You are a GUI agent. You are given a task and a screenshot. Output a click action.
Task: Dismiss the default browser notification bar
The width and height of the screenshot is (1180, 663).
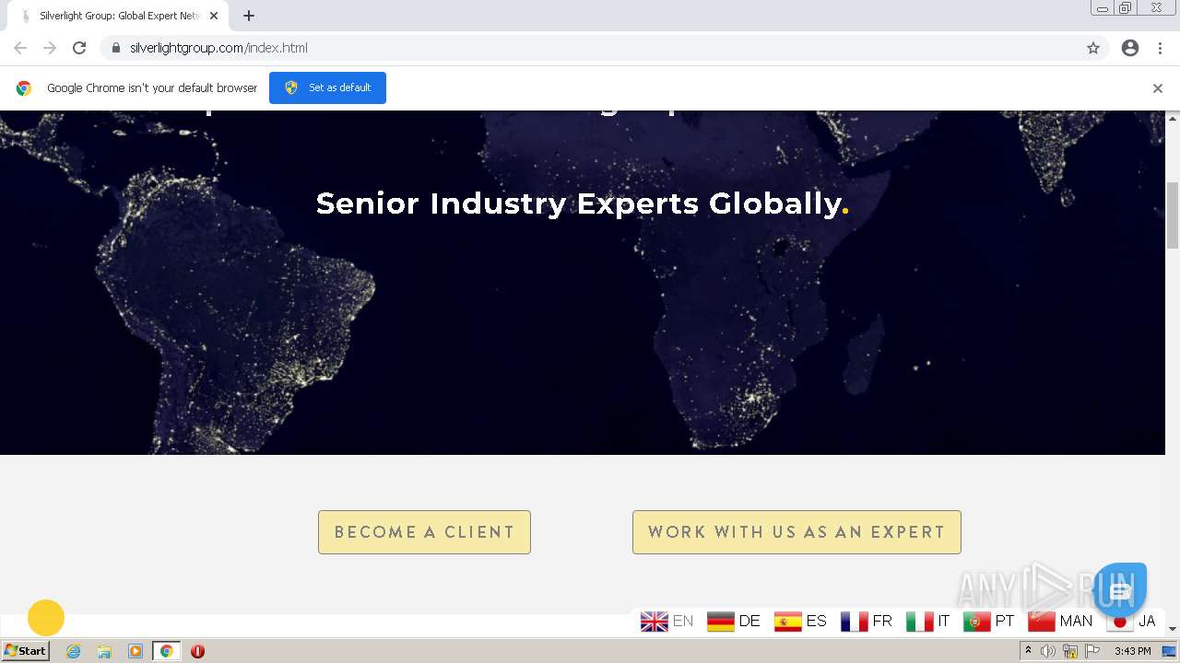pos(1158,88)
